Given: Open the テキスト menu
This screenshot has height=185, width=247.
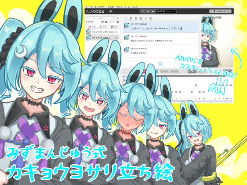Looking at the screenshot, I should pos(111,7).
